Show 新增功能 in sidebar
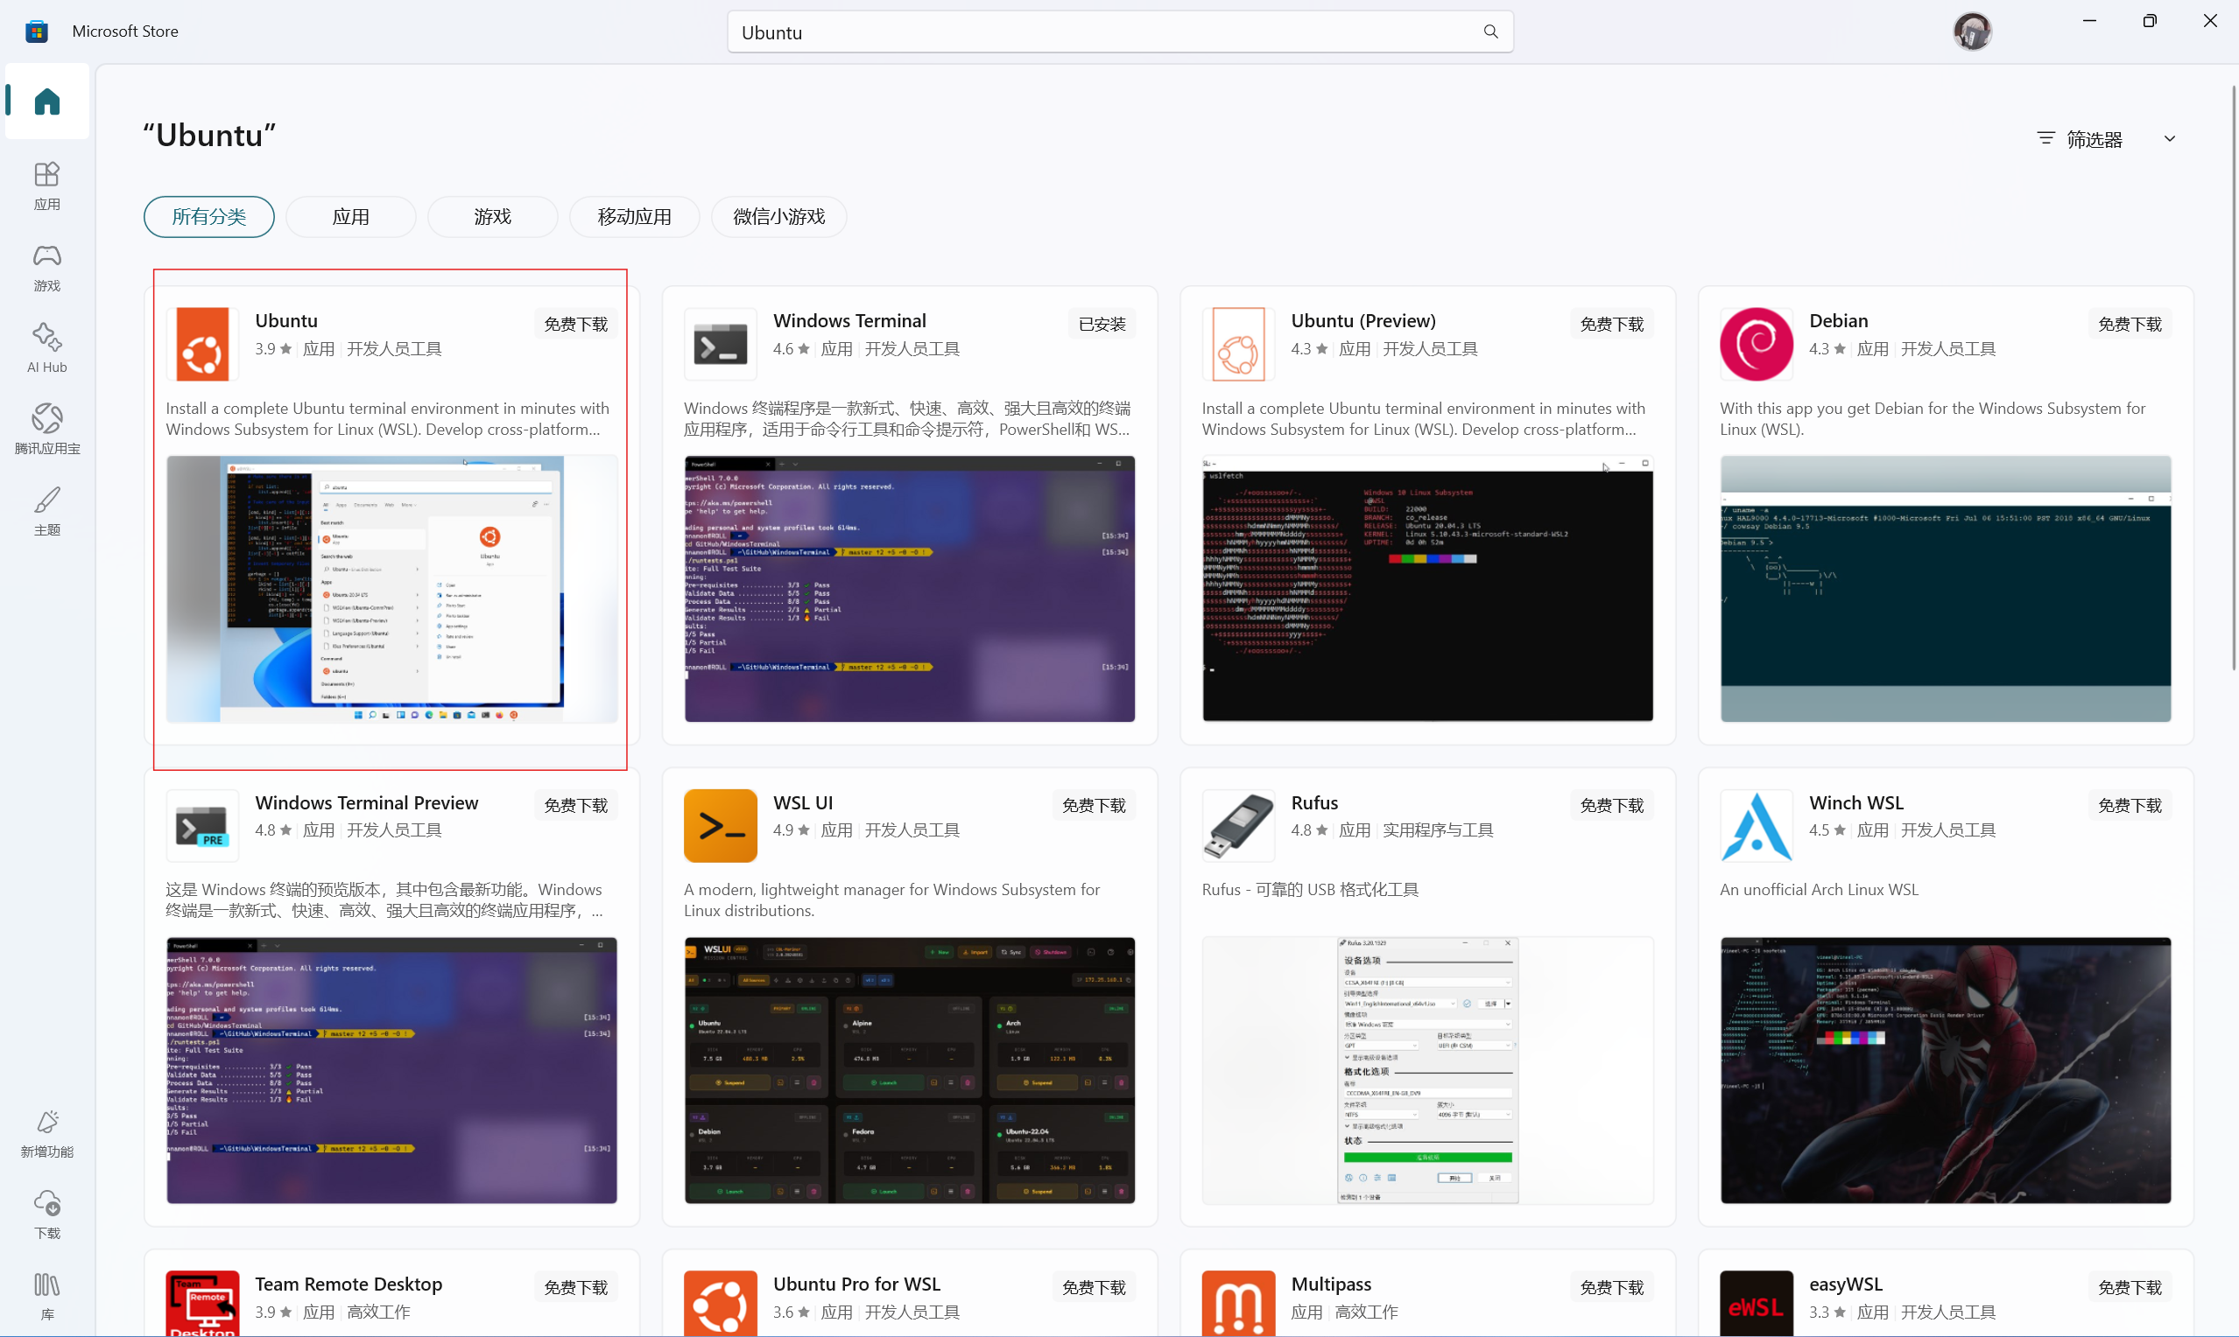Screen dimensions: 2239x1337 (x=47, y=1133)
